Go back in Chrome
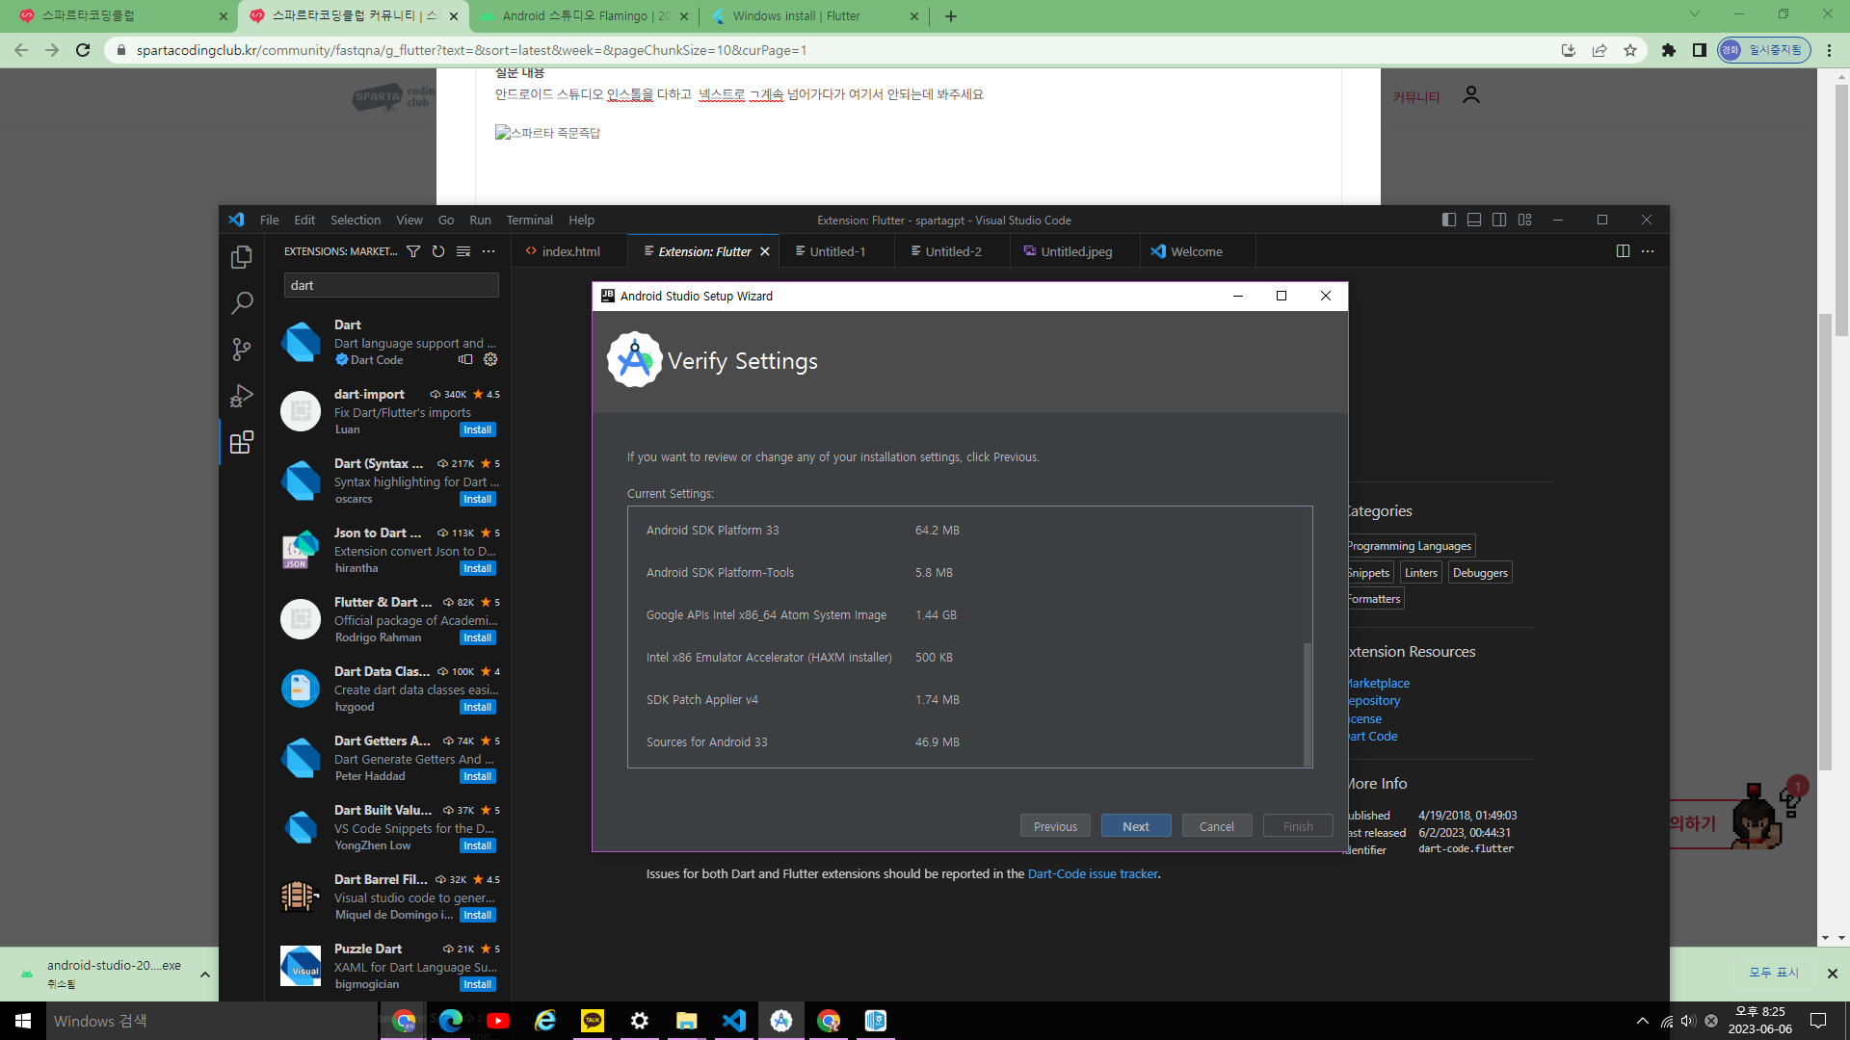 [21, 50]
